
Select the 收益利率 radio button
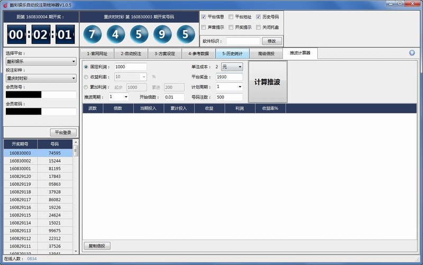pyautogui.click(x=86, y=77)
